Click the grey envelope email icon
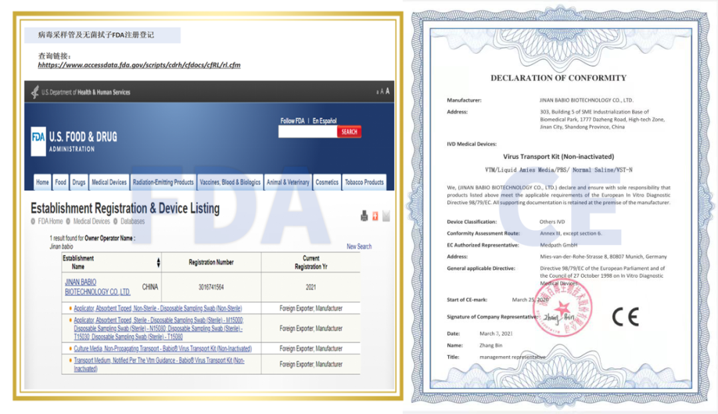This screenshot has width=718, height=414. click(386, 216)
